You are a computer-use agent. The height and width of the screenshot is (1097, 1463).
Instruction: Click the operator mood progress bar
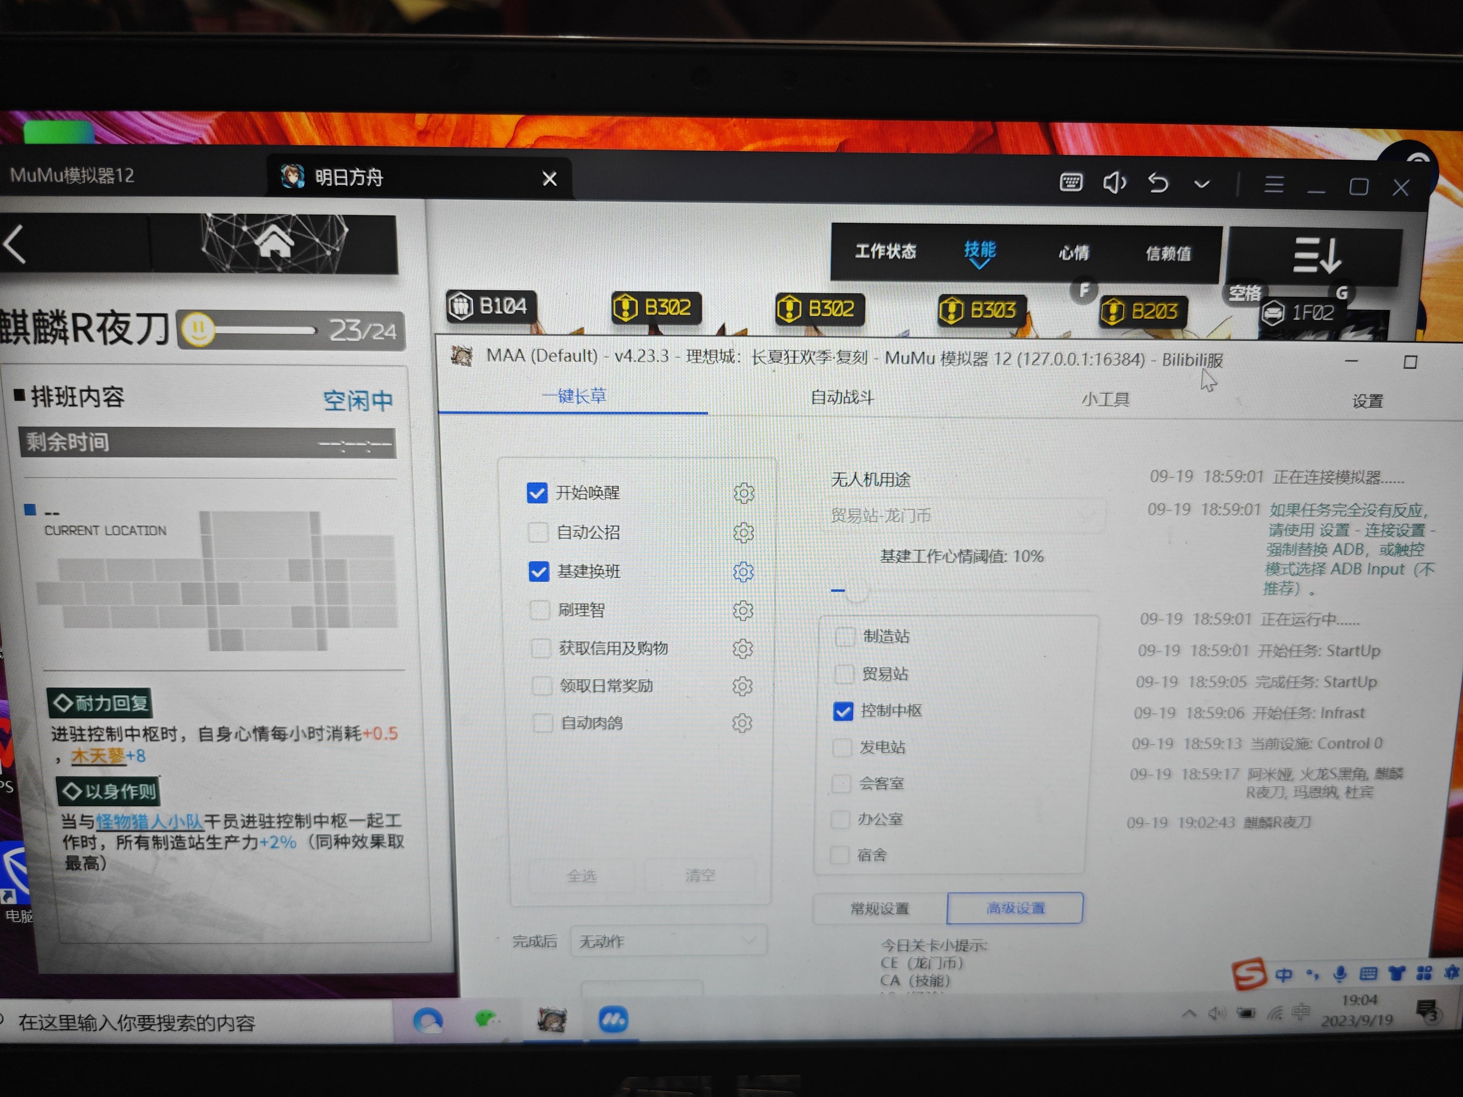click(x=265, y=329)
